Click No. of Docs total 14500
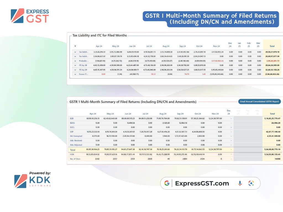This screenshot has width=283, height=212. [x=277, y=159]
